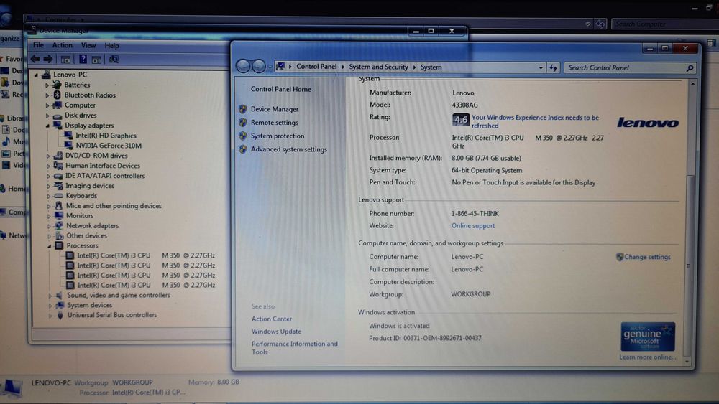Click the NVIDIA GeForce 310M adapter icon
Screen dimensions: 719x404
(68, 146)
